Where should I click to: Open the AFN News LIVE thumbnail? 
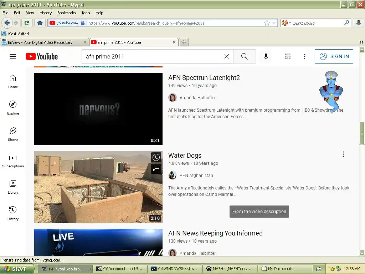[98, 242]
